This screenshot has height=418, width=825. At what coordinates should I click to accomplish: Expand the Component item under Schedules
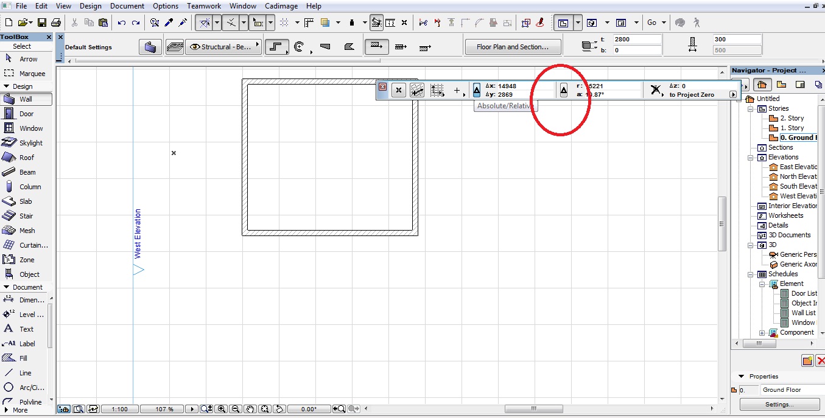(763, 332)
